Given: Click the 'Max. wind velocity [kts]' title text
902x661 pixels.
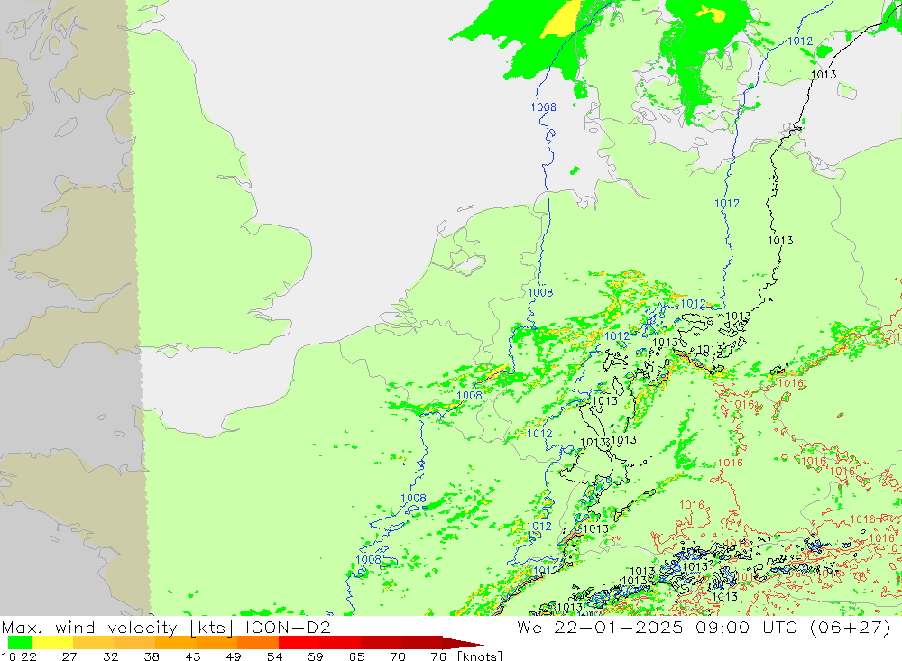Looking at the screenshot, I should pyautogui.click(x=117, y=627).
